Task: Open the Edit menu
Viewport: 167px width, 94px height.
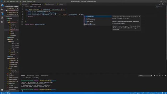Action: [x=8, y=1]
